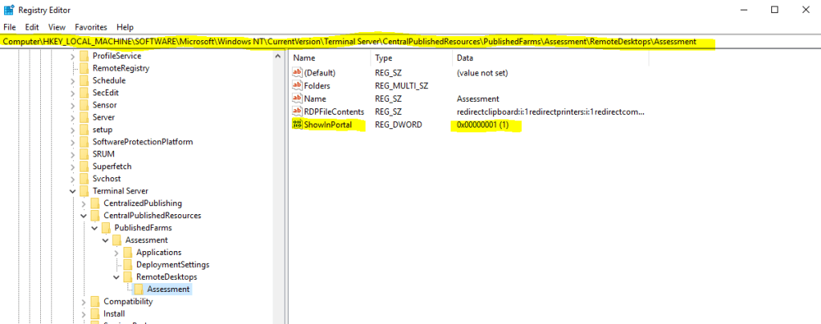Screen dimensions: 821x324
Task: Select the PublishedFarms tree key
Action: (x=143, y=228)
